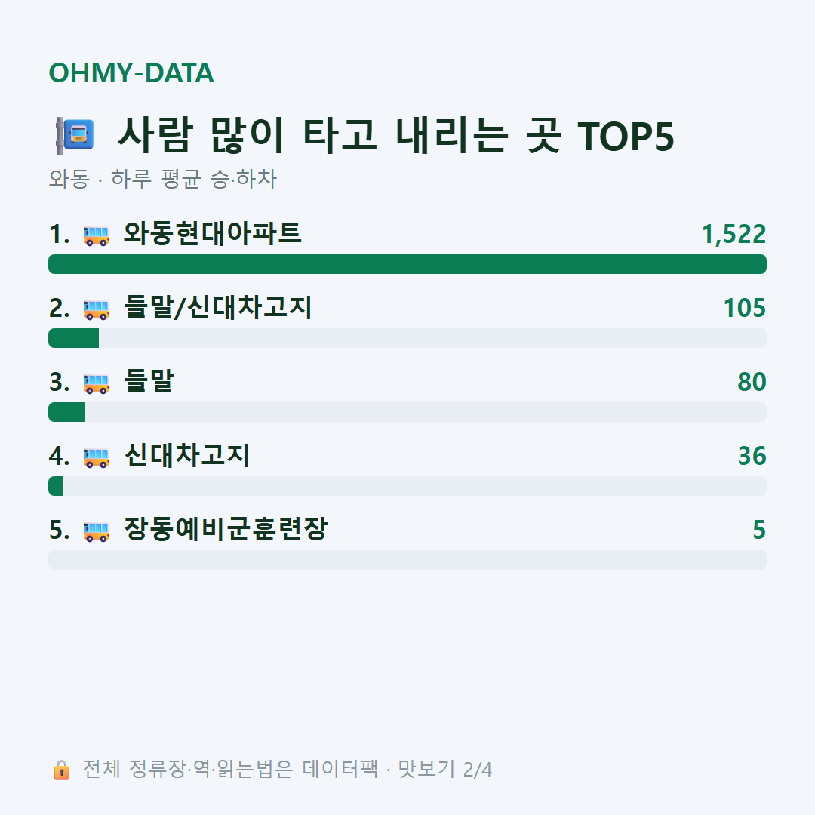Screen dimensions: 815x815
Task: Select the 들말/신대차고지 stop name
Action: pos(218,307)
